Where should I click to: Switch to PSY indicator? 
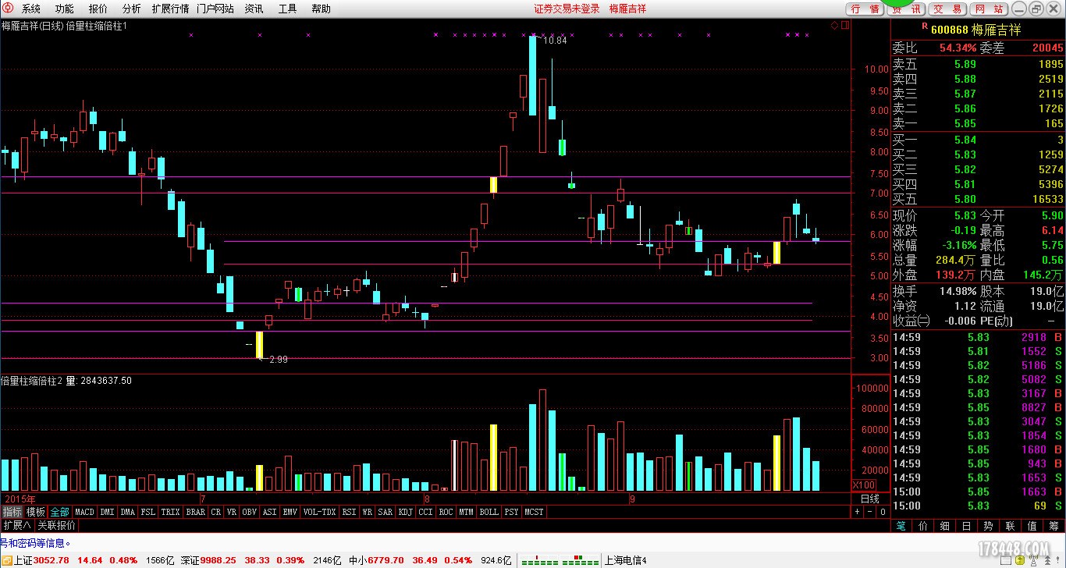(x=511, y=512)
